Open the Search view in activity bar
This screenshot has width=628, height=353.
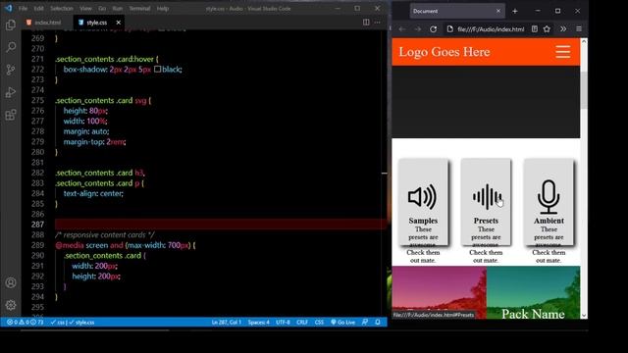[11, 47]
